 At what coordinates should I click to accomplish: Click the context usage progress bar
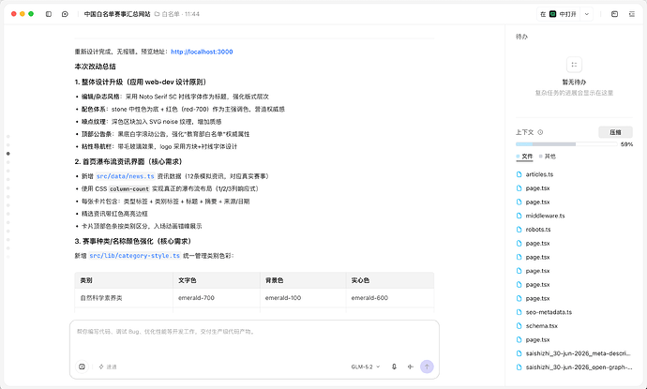click(x=566, y=144)
